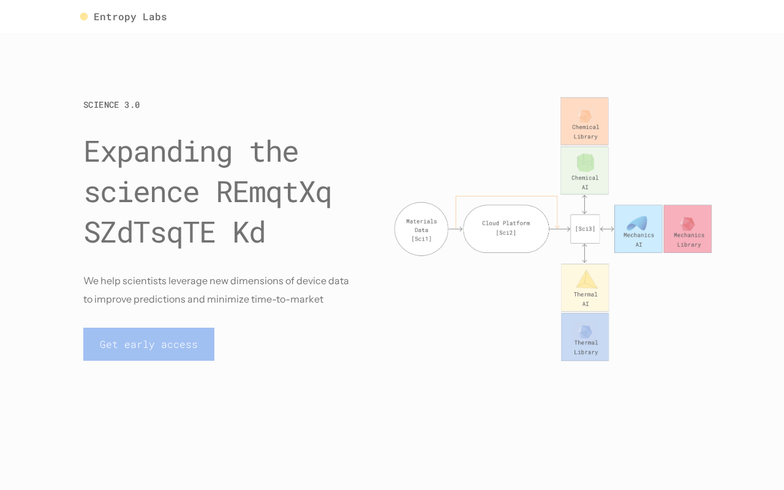Click the blue Mechanics AI wave icon

(637, 223)
